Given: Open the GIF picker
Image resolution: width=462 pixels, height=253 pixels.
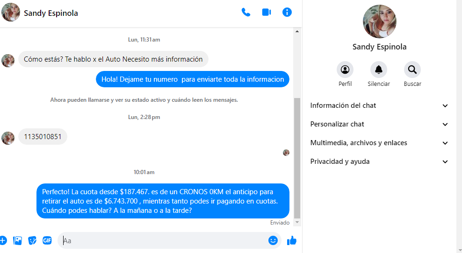Looking at the screenshot, I should (x=47, y=240).
